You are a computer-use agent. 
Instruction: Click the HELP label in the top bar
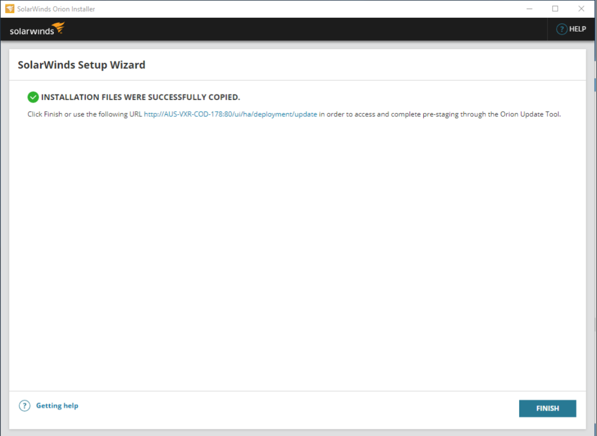click(x=578, y=29)
